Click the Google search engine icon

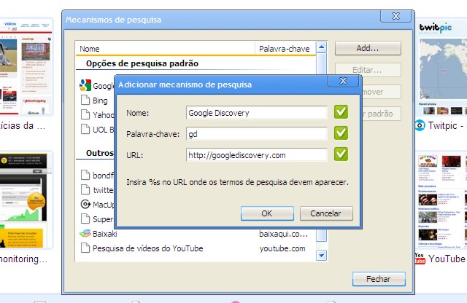coord(85,85)
